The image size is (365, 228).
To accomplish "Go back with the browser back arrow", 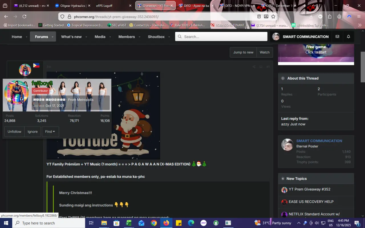I will coord(6,17).
